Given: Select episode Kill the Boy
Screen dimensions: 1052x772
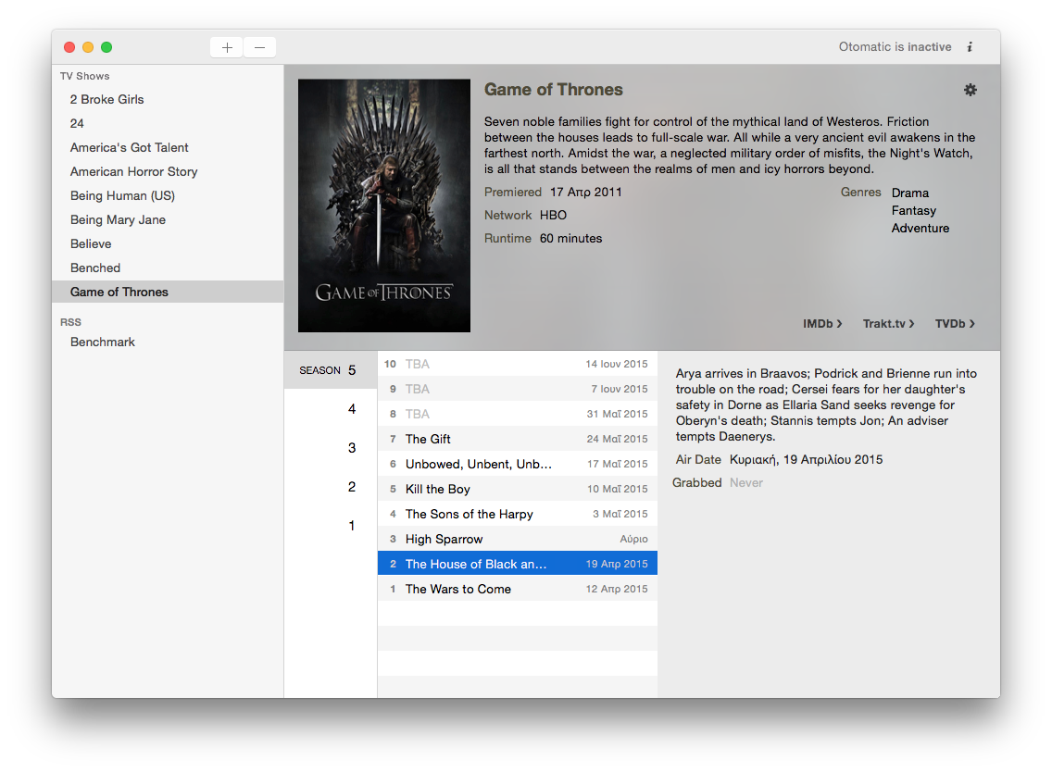Looking at the screenshot, I should point(518,489).
